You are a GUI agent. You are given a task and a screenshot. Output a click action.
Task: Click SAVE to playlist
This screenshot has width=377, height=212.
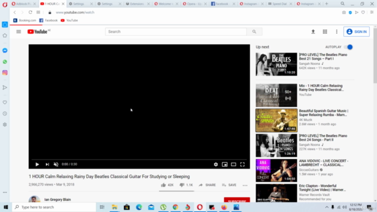(229, 185)
